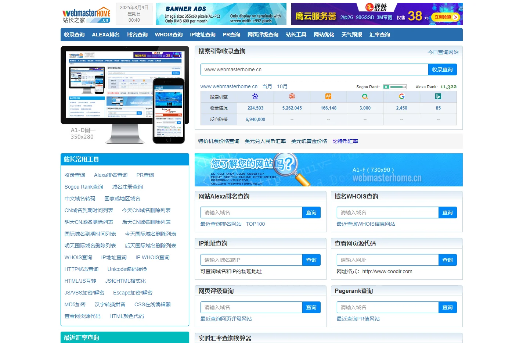
Task: Click 查询 button under 查看网页源代码
Action: point(448,260)
